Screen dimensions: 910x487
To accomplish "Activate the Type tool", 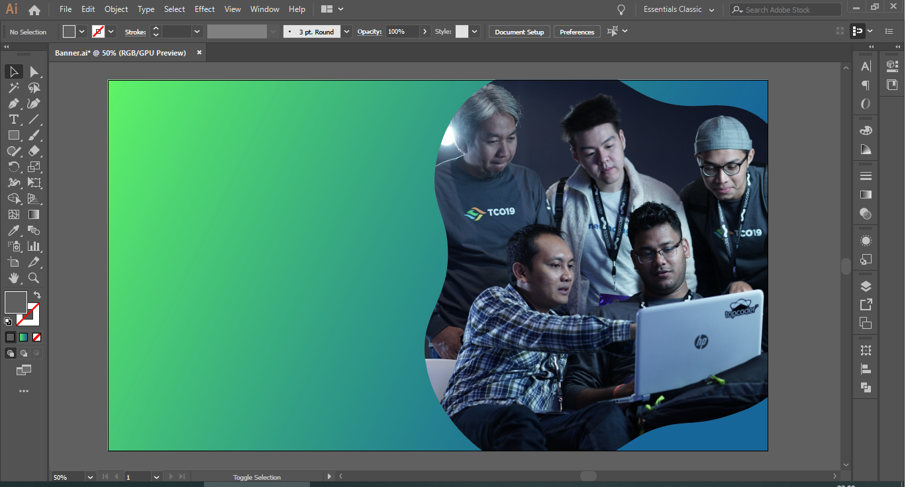I will click(13, 119).
